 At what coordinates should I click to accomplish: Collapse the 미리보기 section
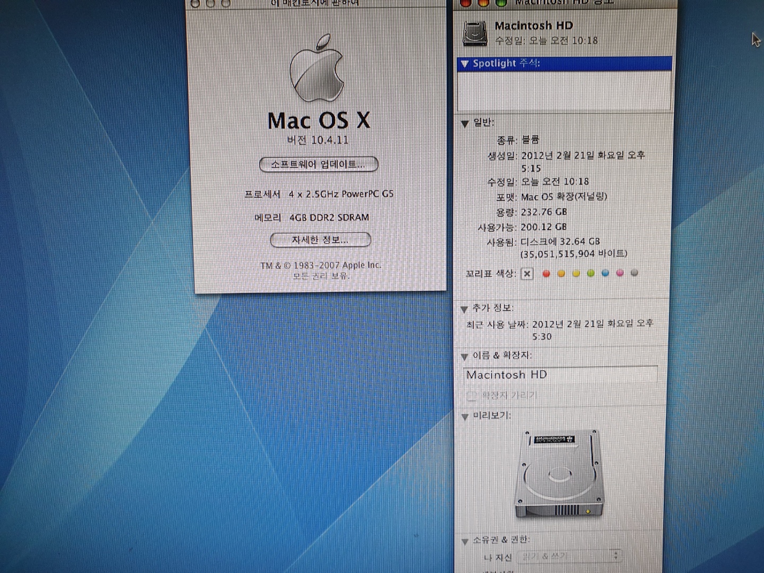pyautogui.click(x=464, y=416)
